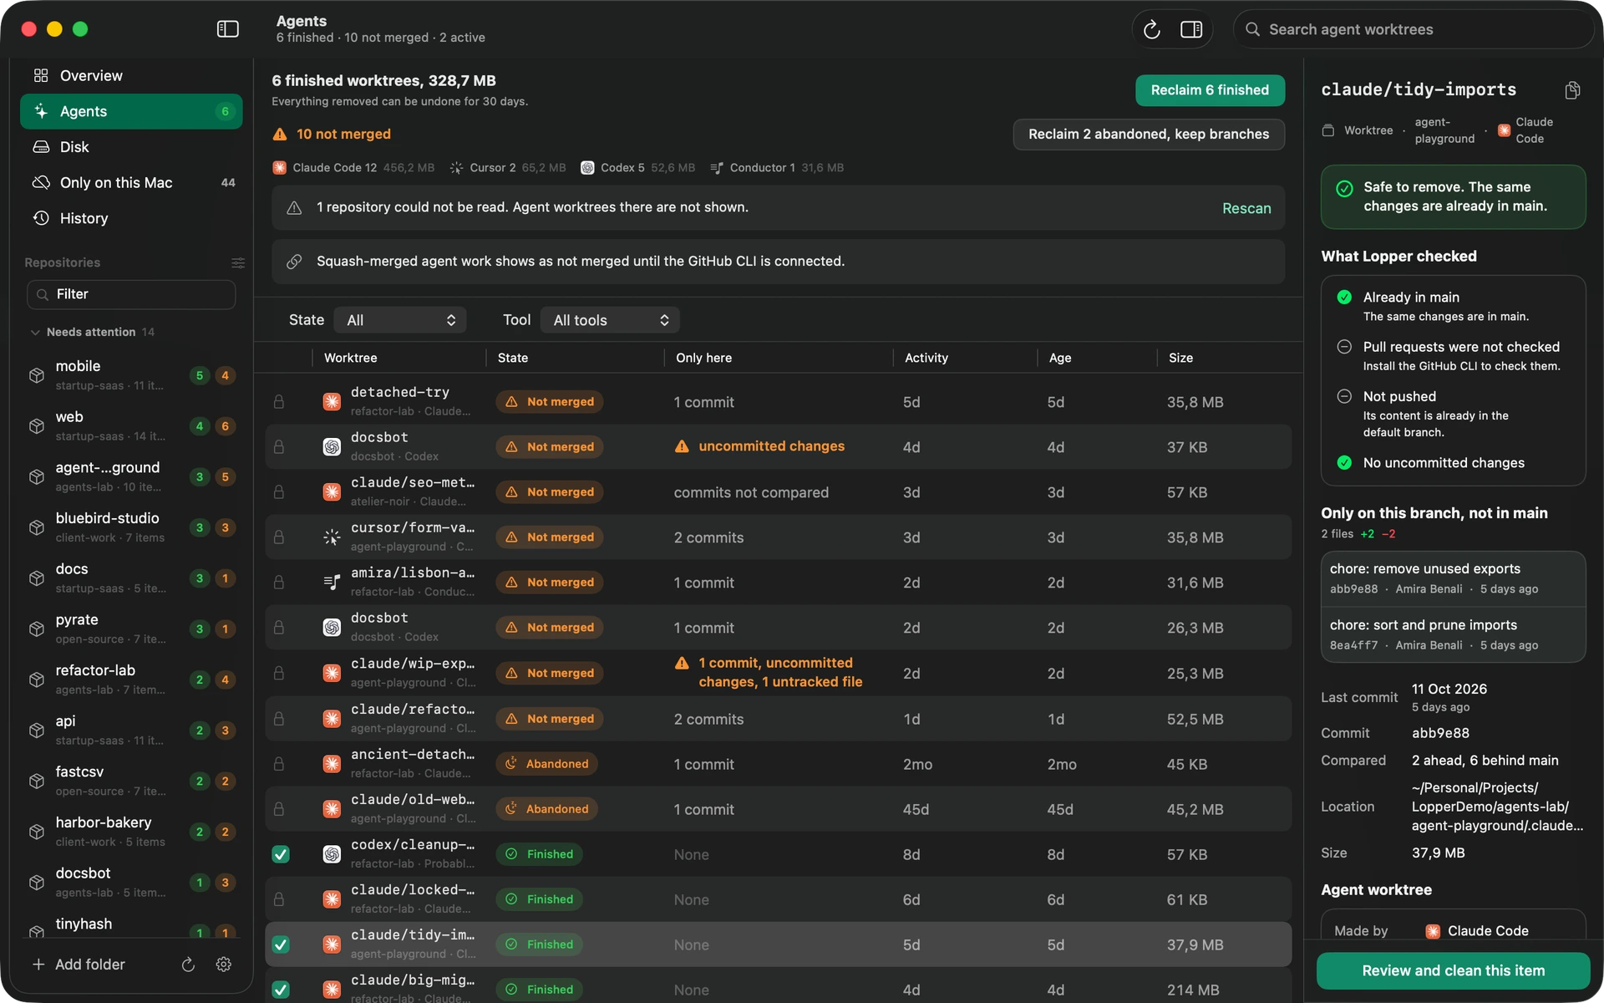Viewport: 1604px width, 1003px height.
Task: Open commit chore: remove unused exports
Action: [1453, 578]
